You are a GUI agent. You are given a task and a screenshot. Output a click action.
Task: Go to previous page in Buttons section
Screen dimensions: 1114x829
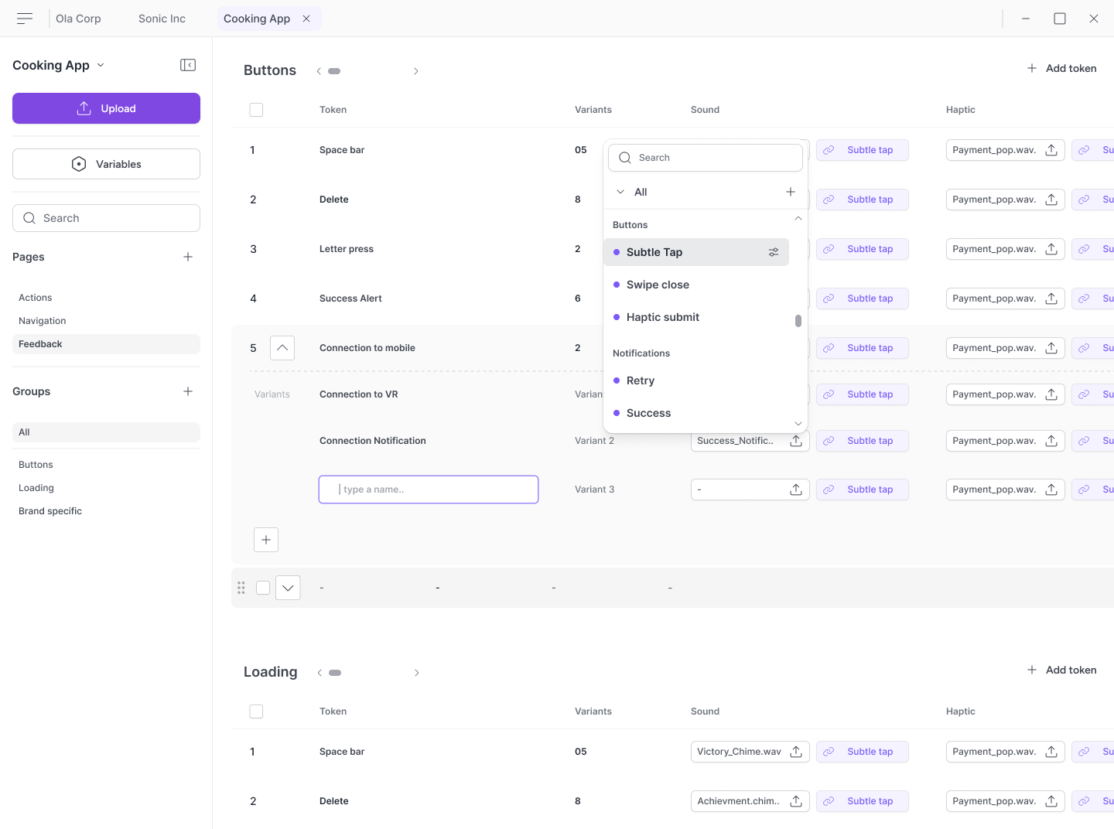pos(319,71)
